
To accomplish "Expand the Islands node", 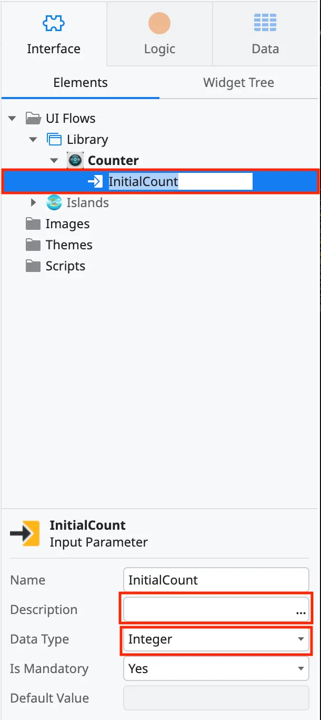I will 33,202.
